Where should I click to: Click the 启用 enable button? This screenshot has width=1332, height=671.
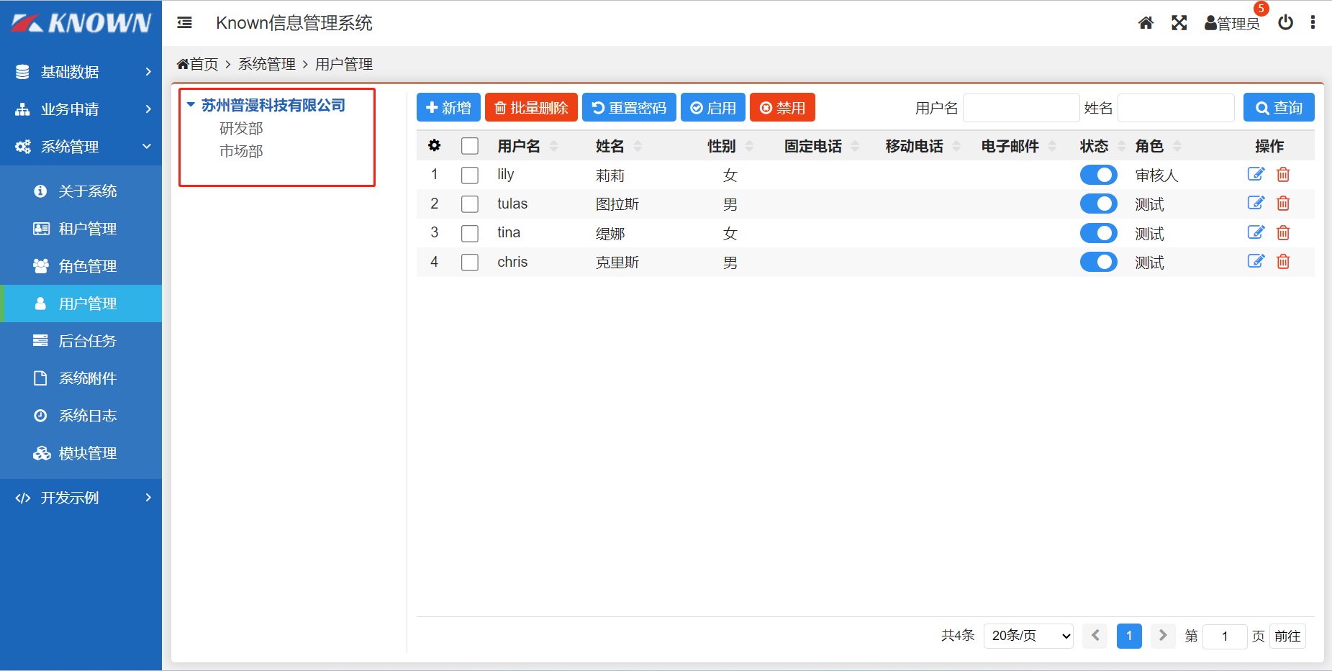pos(713,107)
